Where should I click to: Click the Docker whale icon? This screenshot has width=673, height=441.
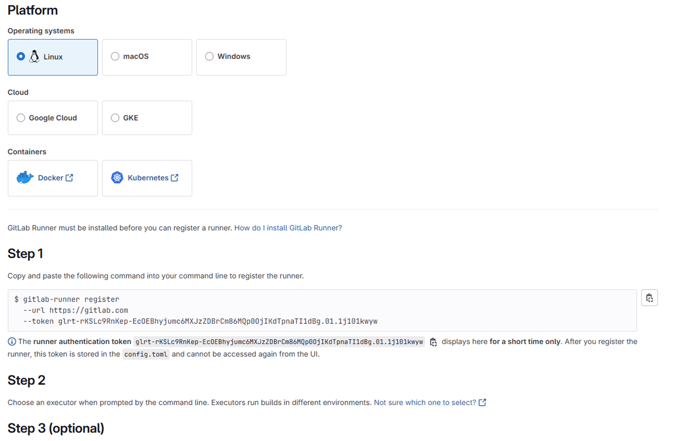pos(25,178)
